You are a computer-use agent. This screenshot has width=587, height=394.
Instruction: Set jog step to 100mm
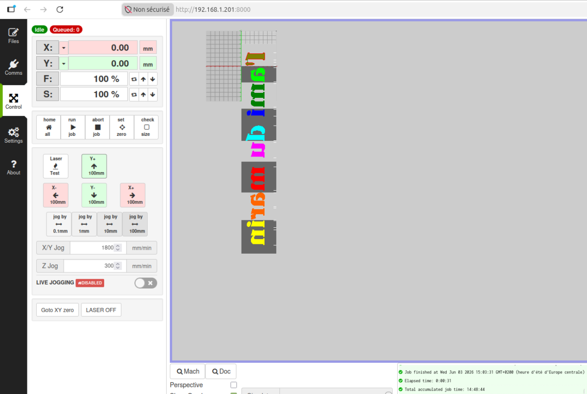pos(135,224)
